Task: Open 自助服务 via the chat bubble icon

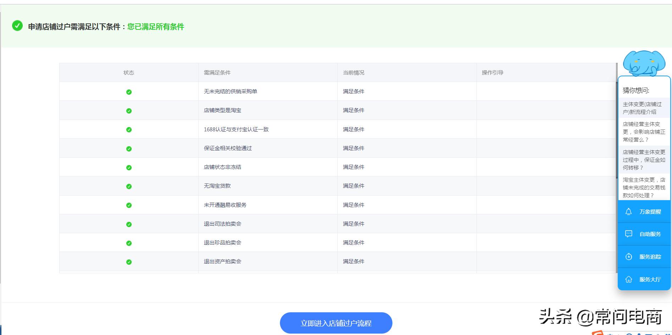Action: [629, 234]
